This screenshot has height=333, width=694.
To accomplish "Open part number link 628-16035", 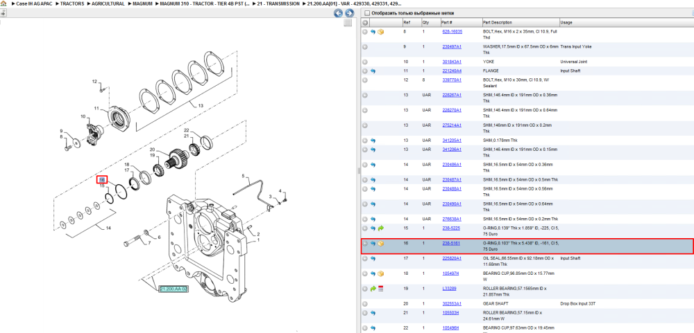I will pos(452,32).
